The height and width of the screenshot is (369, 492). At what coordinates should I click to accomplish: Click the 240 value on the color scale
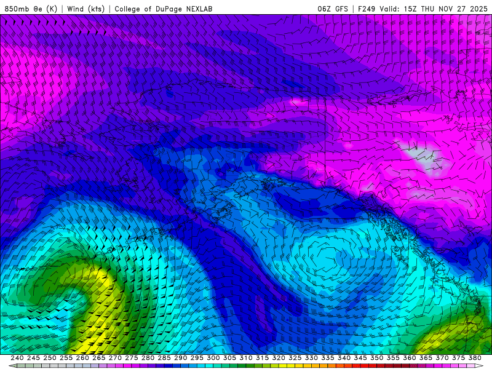point(17,358)
